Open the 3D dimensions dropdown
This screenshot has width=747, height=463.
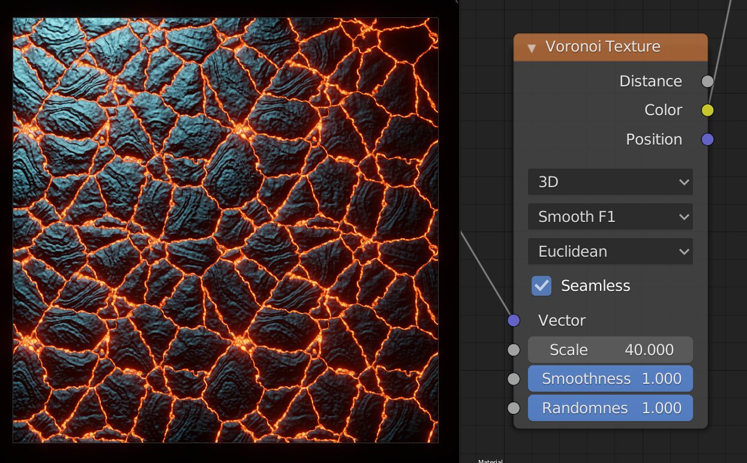(x=610, y=182)
